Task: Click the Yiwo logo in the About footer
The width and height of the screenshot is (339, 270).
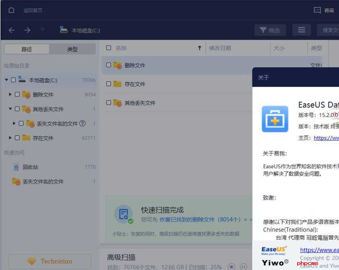Action: [x=275, y=263]
